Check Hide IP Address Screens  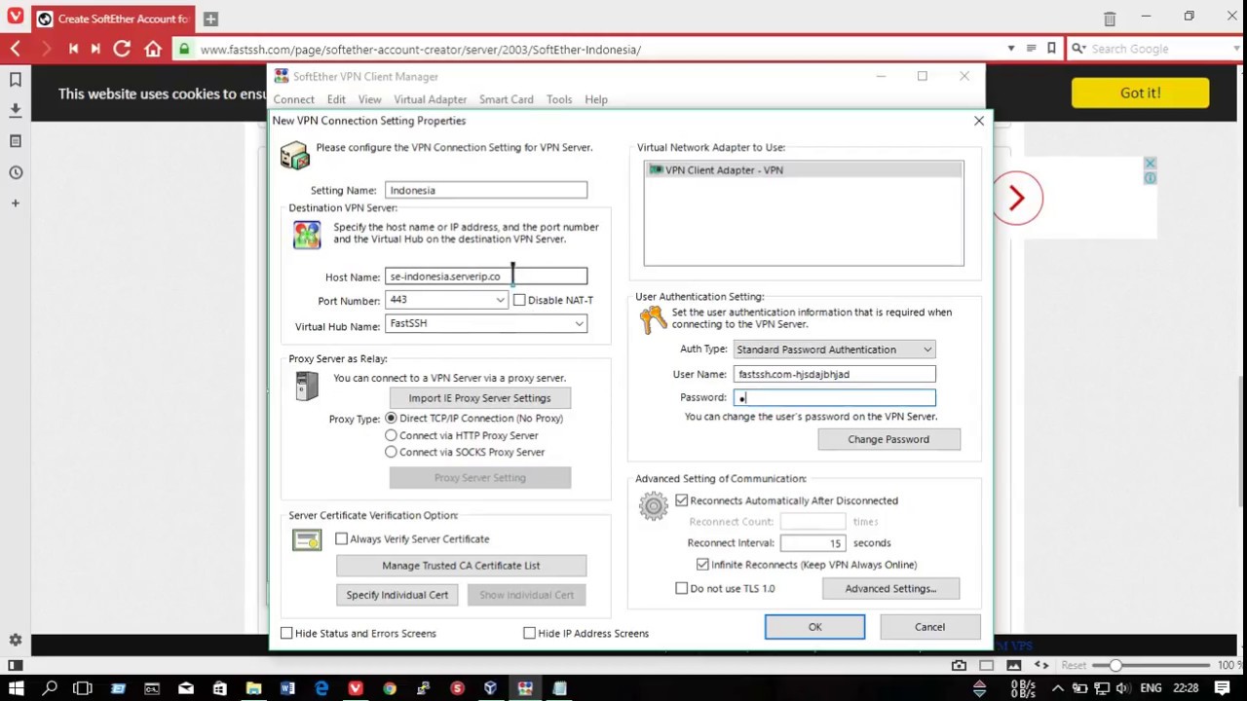tap(529, 633)
